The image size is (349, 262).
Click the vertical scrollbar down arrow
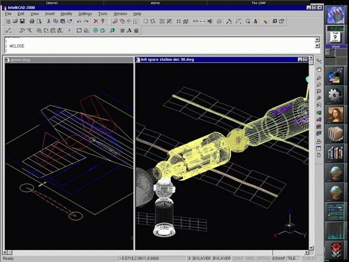311,248
